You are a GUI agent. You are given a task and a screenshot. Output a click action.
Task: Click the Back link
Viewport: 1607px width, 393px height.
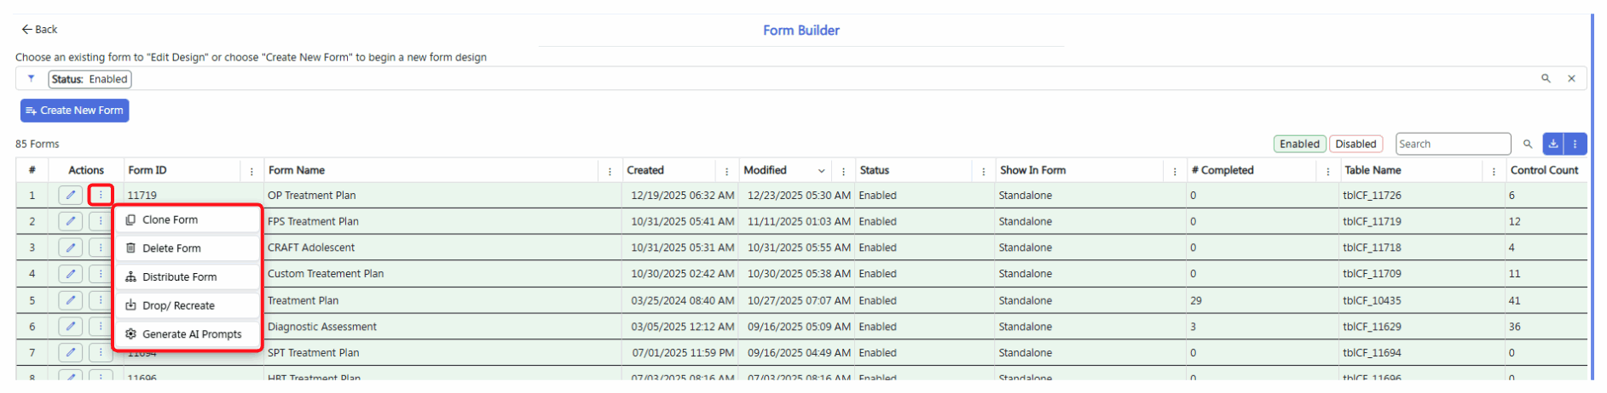[39, 29]
